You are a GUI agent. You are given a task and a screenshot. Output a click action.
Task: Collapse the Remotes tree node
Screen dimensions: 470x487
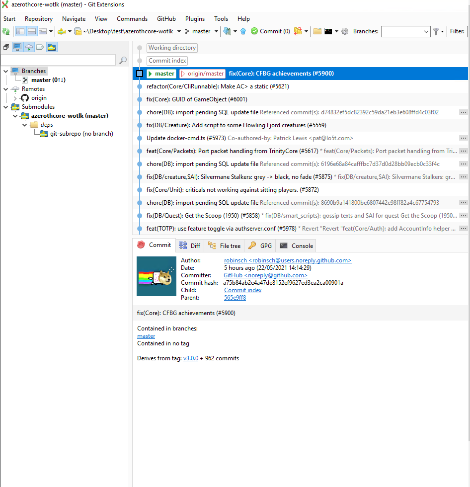tap(5, 89)
